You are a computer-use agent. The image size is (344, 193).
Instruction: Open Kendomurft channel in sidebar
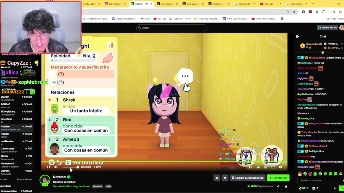click(x=16, y=165)
